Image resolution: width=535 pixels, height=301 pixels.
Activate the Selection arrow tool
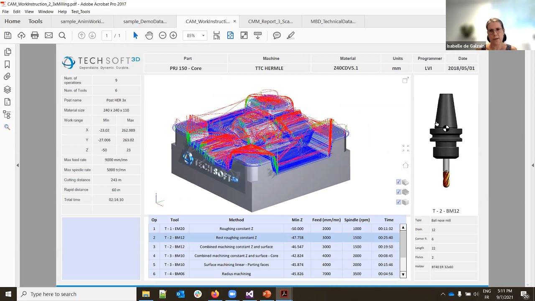(x=135, y=36)
